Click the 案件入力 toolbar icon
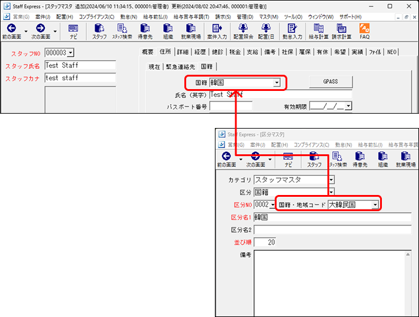 (x=217, y=31)
